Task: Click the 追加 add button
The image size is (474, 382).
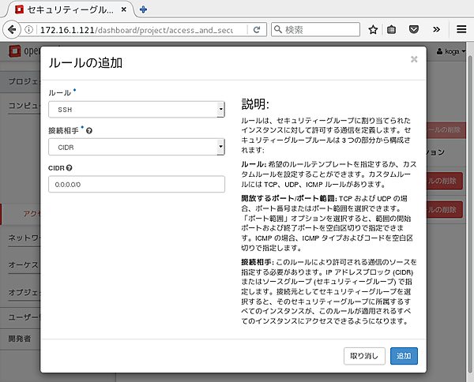Action: click(404, 356)
